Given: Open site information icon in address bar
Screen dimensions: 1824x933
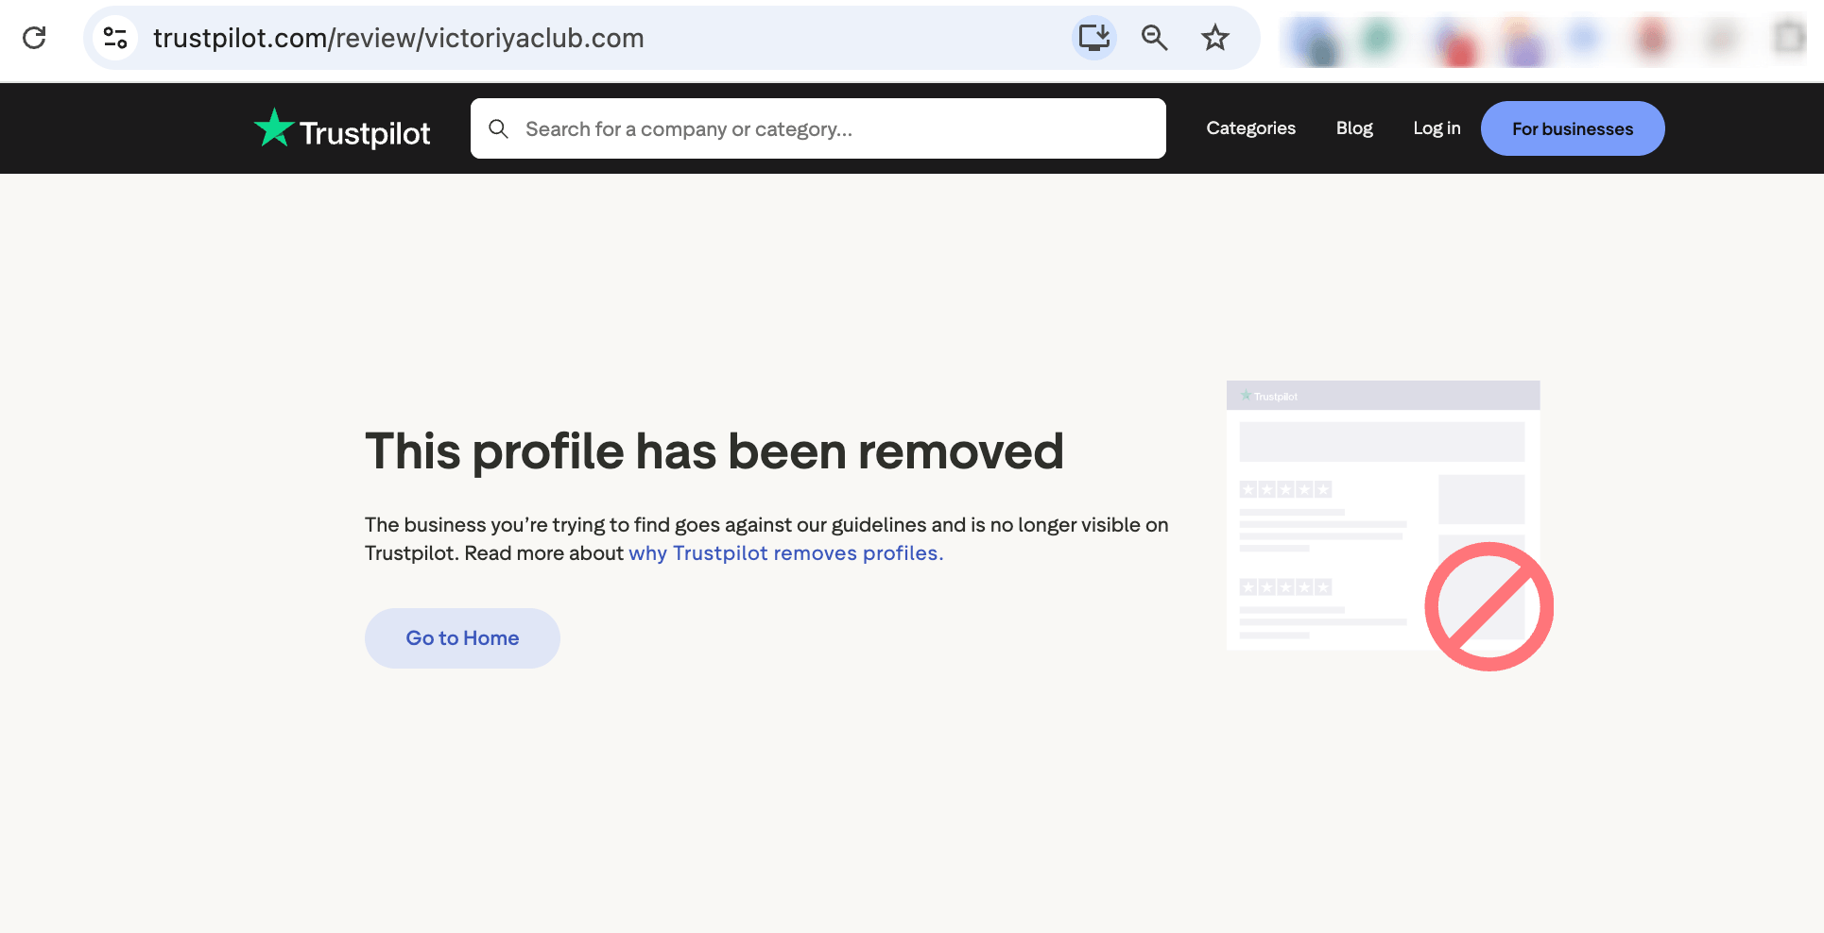Looking at the screenshot, I should tap(115, 38).
